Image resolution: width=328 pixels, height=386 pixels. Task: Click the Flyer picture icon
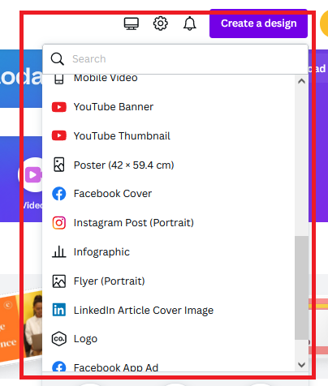coord(59,281)
